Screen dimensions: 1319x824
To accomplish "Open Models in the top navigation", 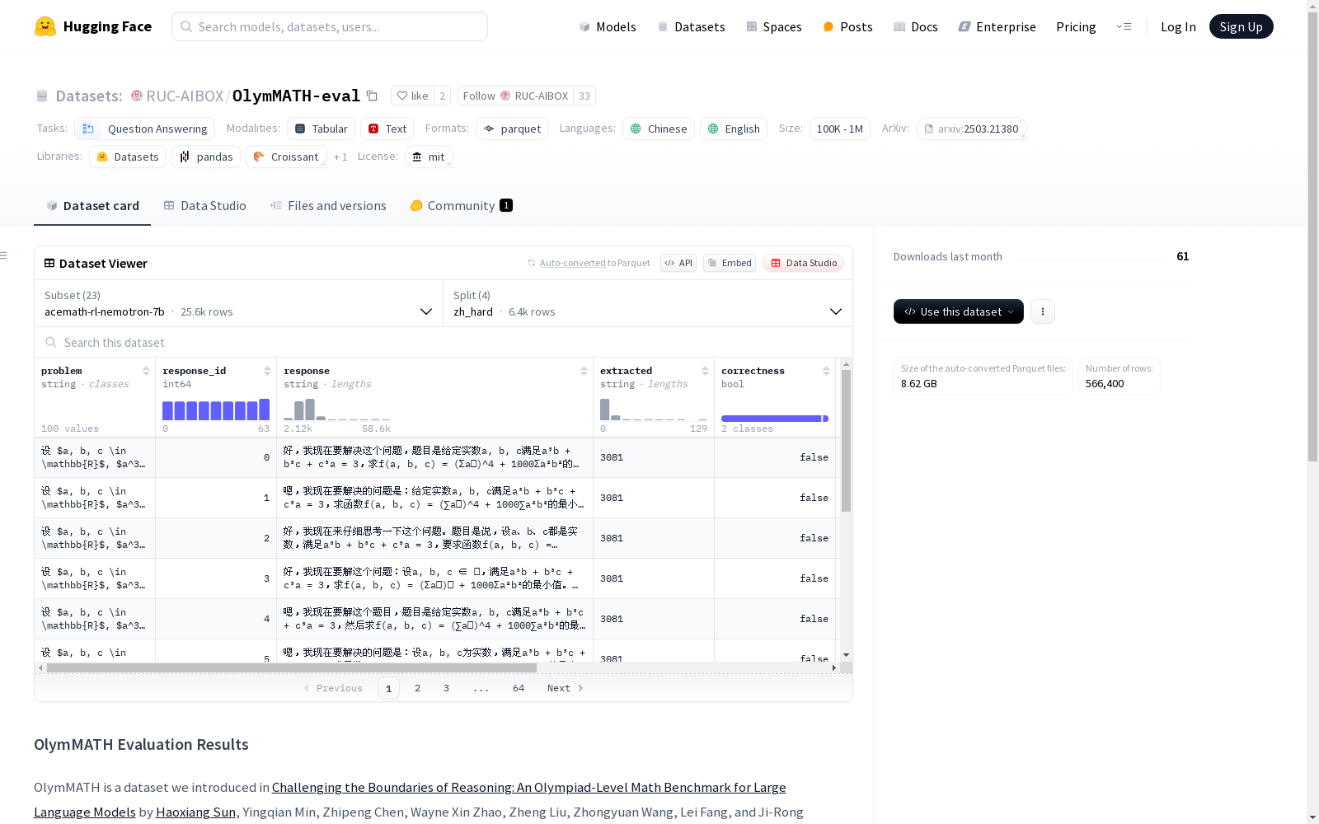I will [608, 26].
